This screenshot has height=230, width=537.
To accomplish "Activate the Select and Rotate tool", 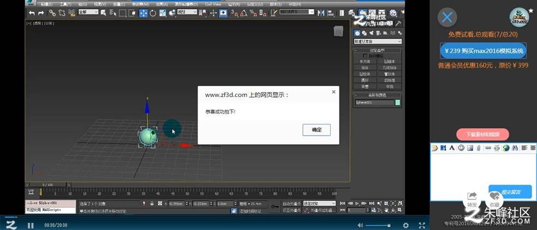I will coord(153,13).
